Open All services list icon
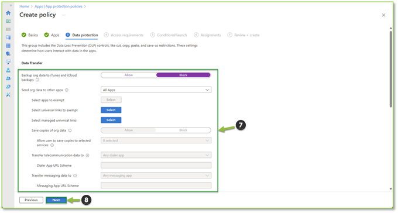The width and height of the screenshot is (398, 213). point(8,29)
